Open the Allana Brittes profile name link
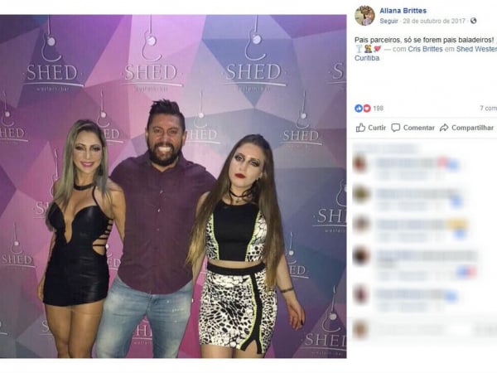The image size is (497, 373). (x=403, y=11)
